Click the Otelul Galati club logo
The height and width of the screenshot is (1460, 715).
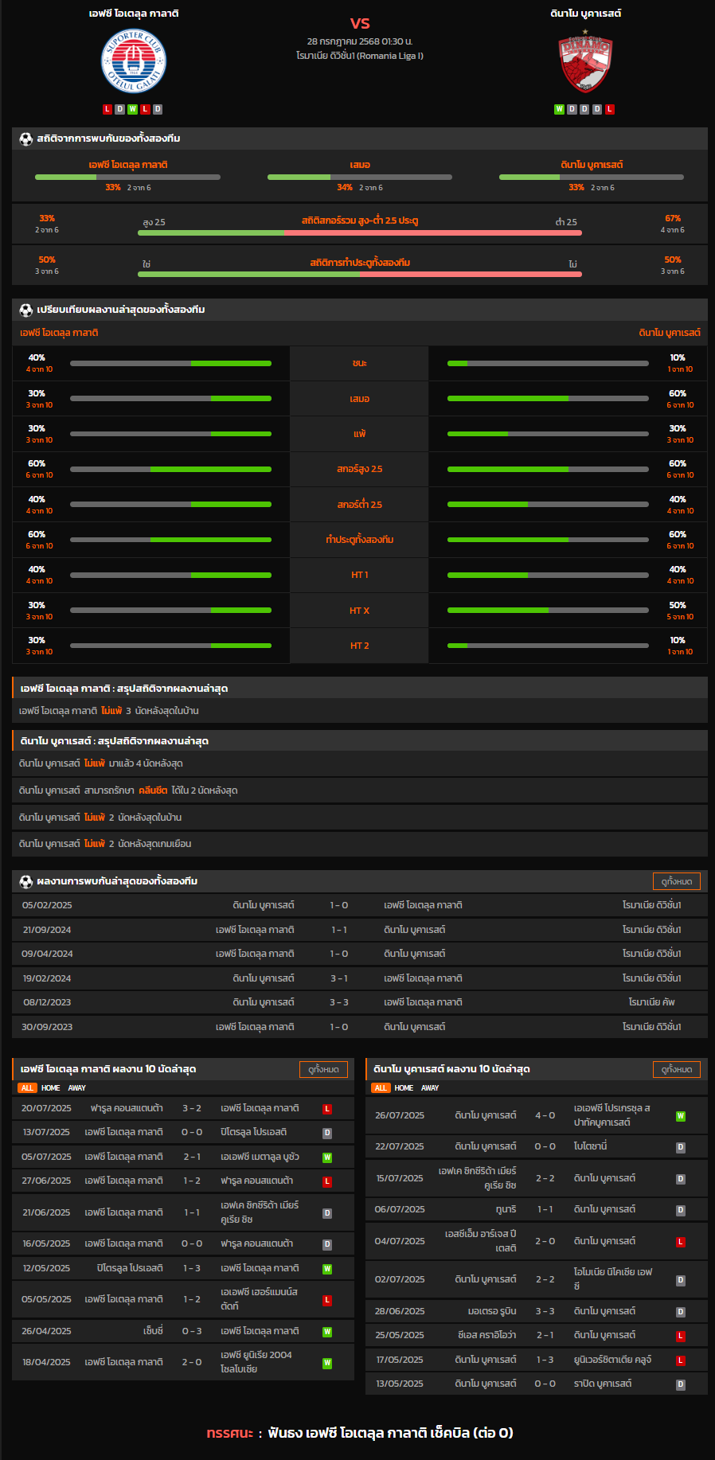click(134, 61)
